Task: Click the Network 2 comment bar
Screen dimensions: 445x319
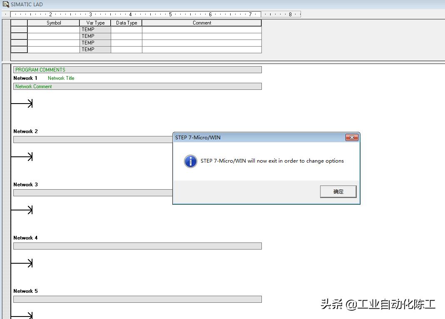Action: (93, 139)
